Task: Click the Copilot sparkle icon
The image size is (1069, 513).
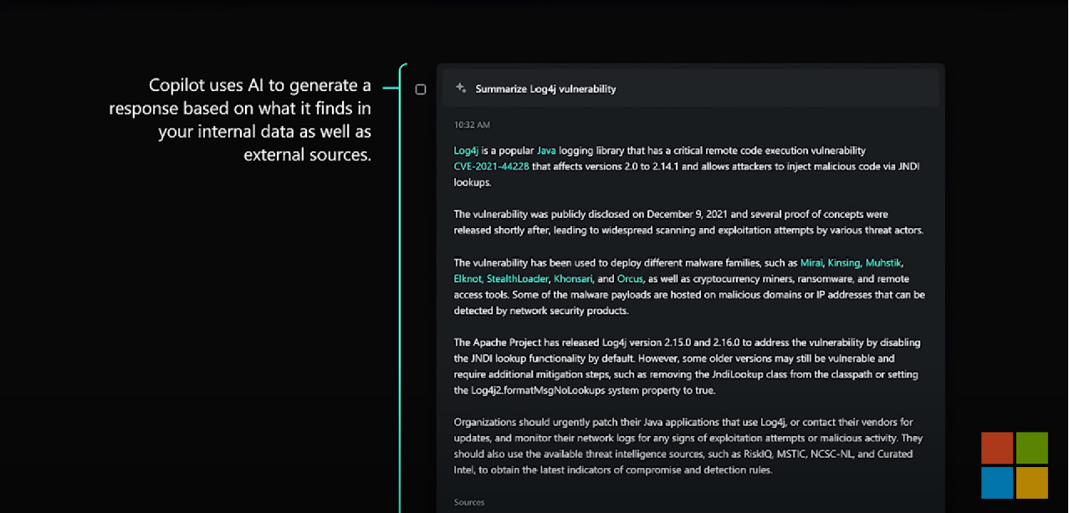Action: pyautogui.click(x=461, y=88)
